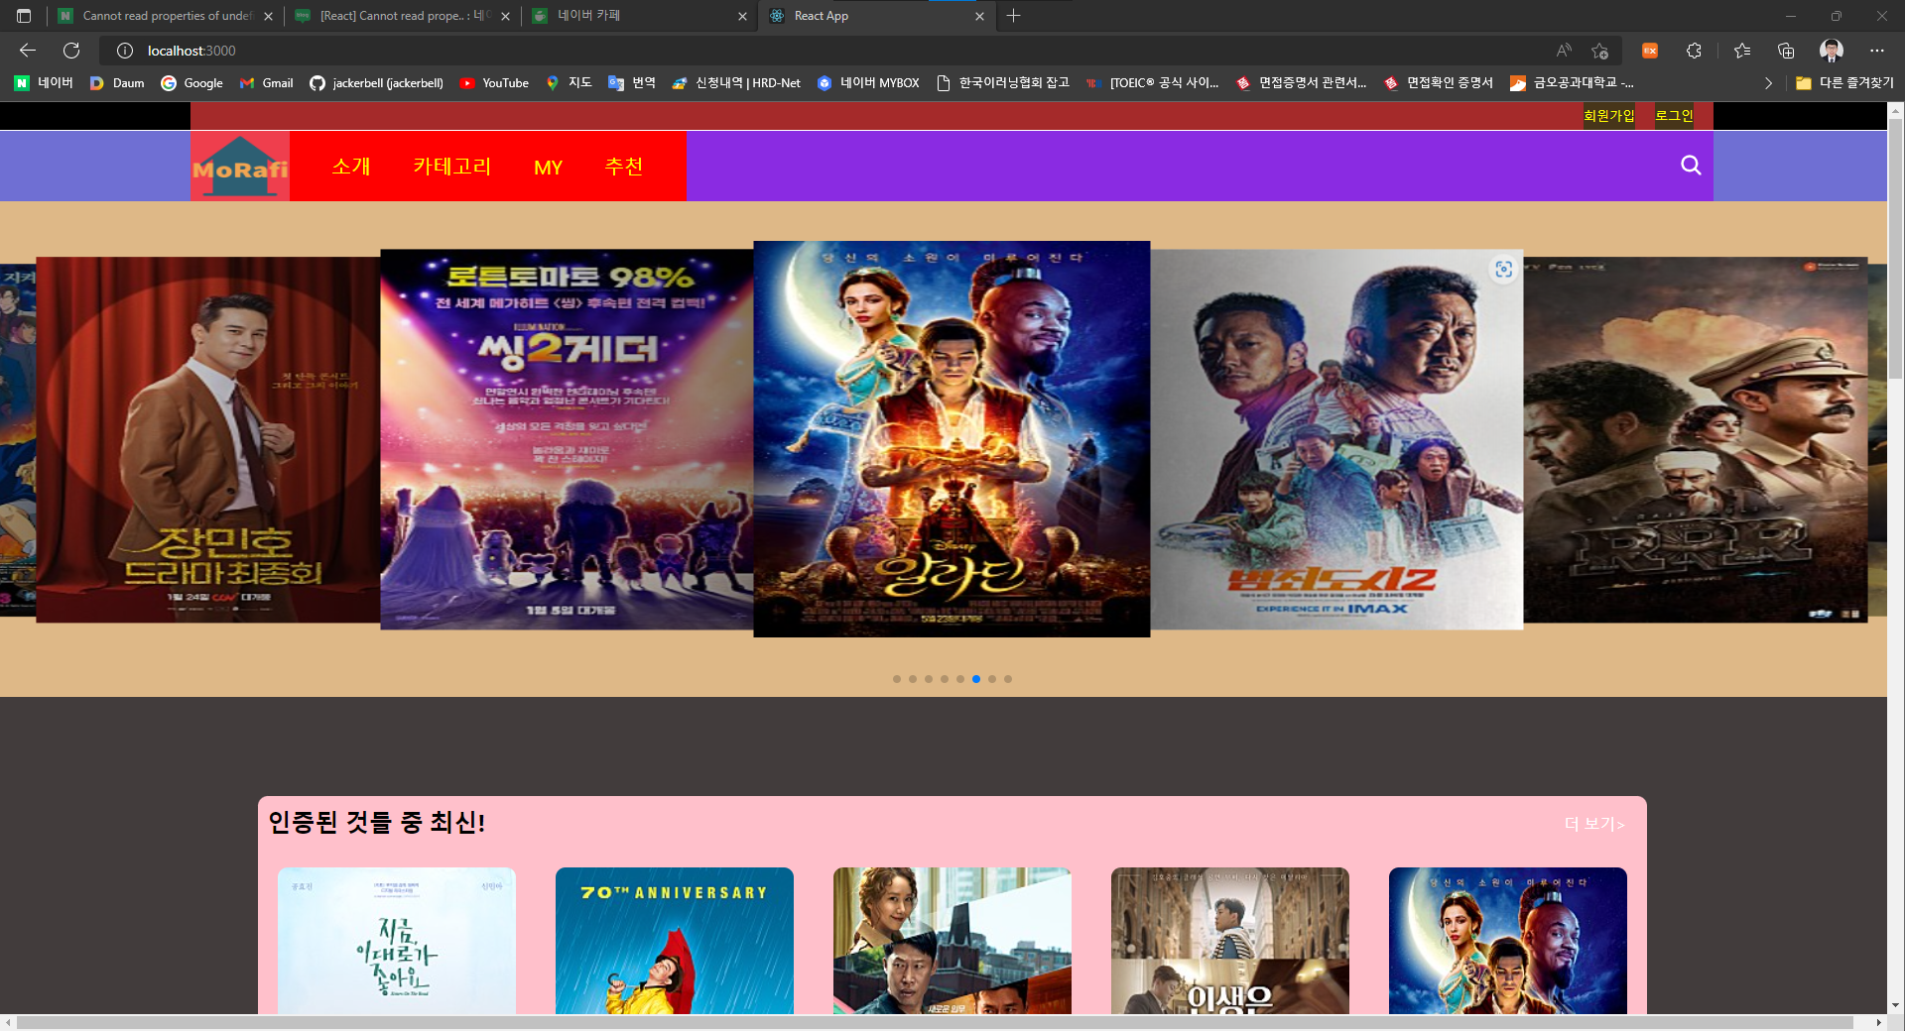Select last carousel pagination dot

pos(1008,679)
